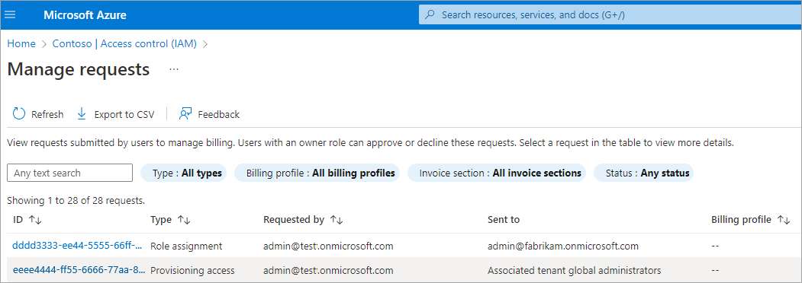
Task: Open the hamburger portal menu
Action: (10, 14)
